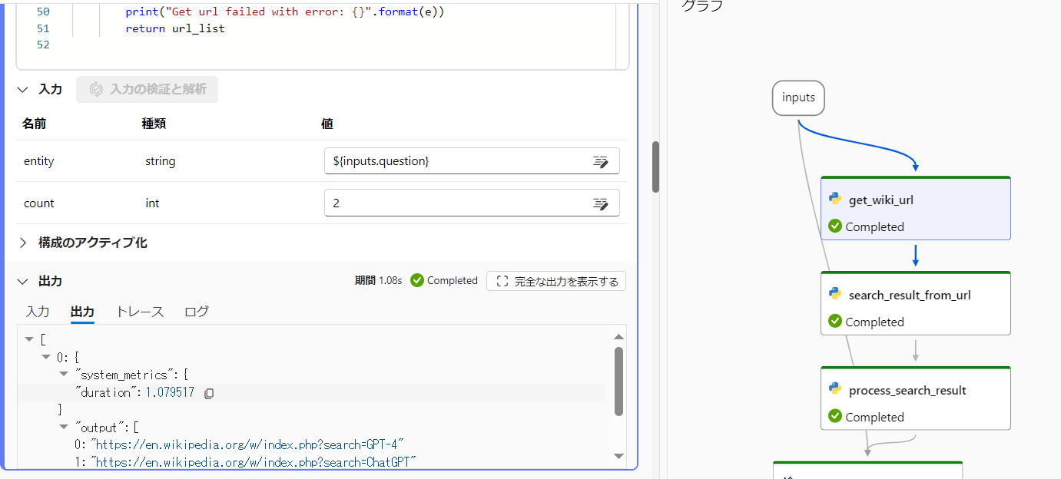Click the 名前 column header
1061x479 pixels.
pos(35,124)
